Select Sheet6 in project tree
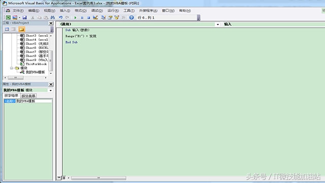Viewport: 325px width, 183px height. tap(34, 48)
